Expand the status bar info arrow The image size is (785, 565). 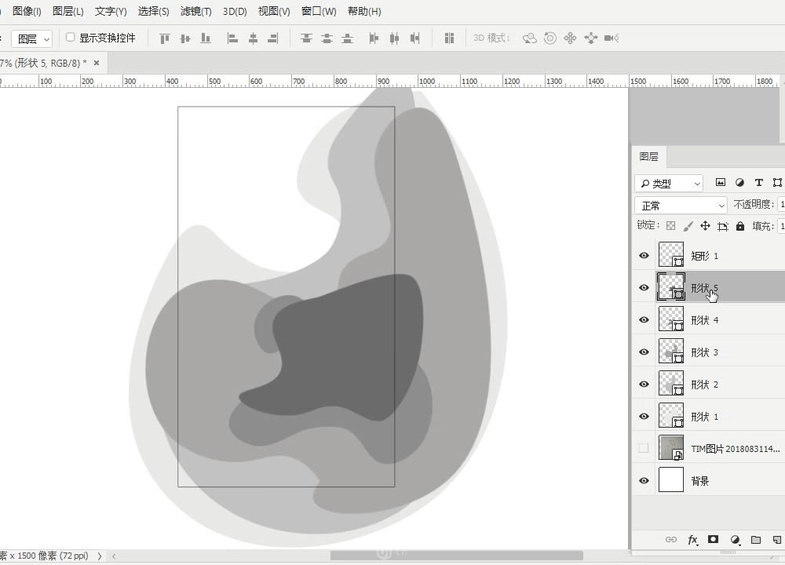pyautogui.click(x=100, y=556)
